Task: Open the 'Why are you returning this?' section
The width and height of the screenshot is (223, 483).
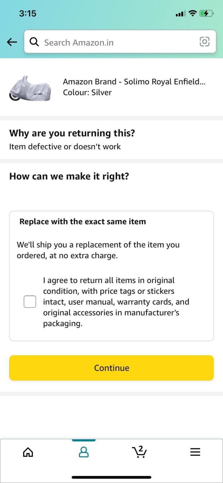Action: point(72,133)
